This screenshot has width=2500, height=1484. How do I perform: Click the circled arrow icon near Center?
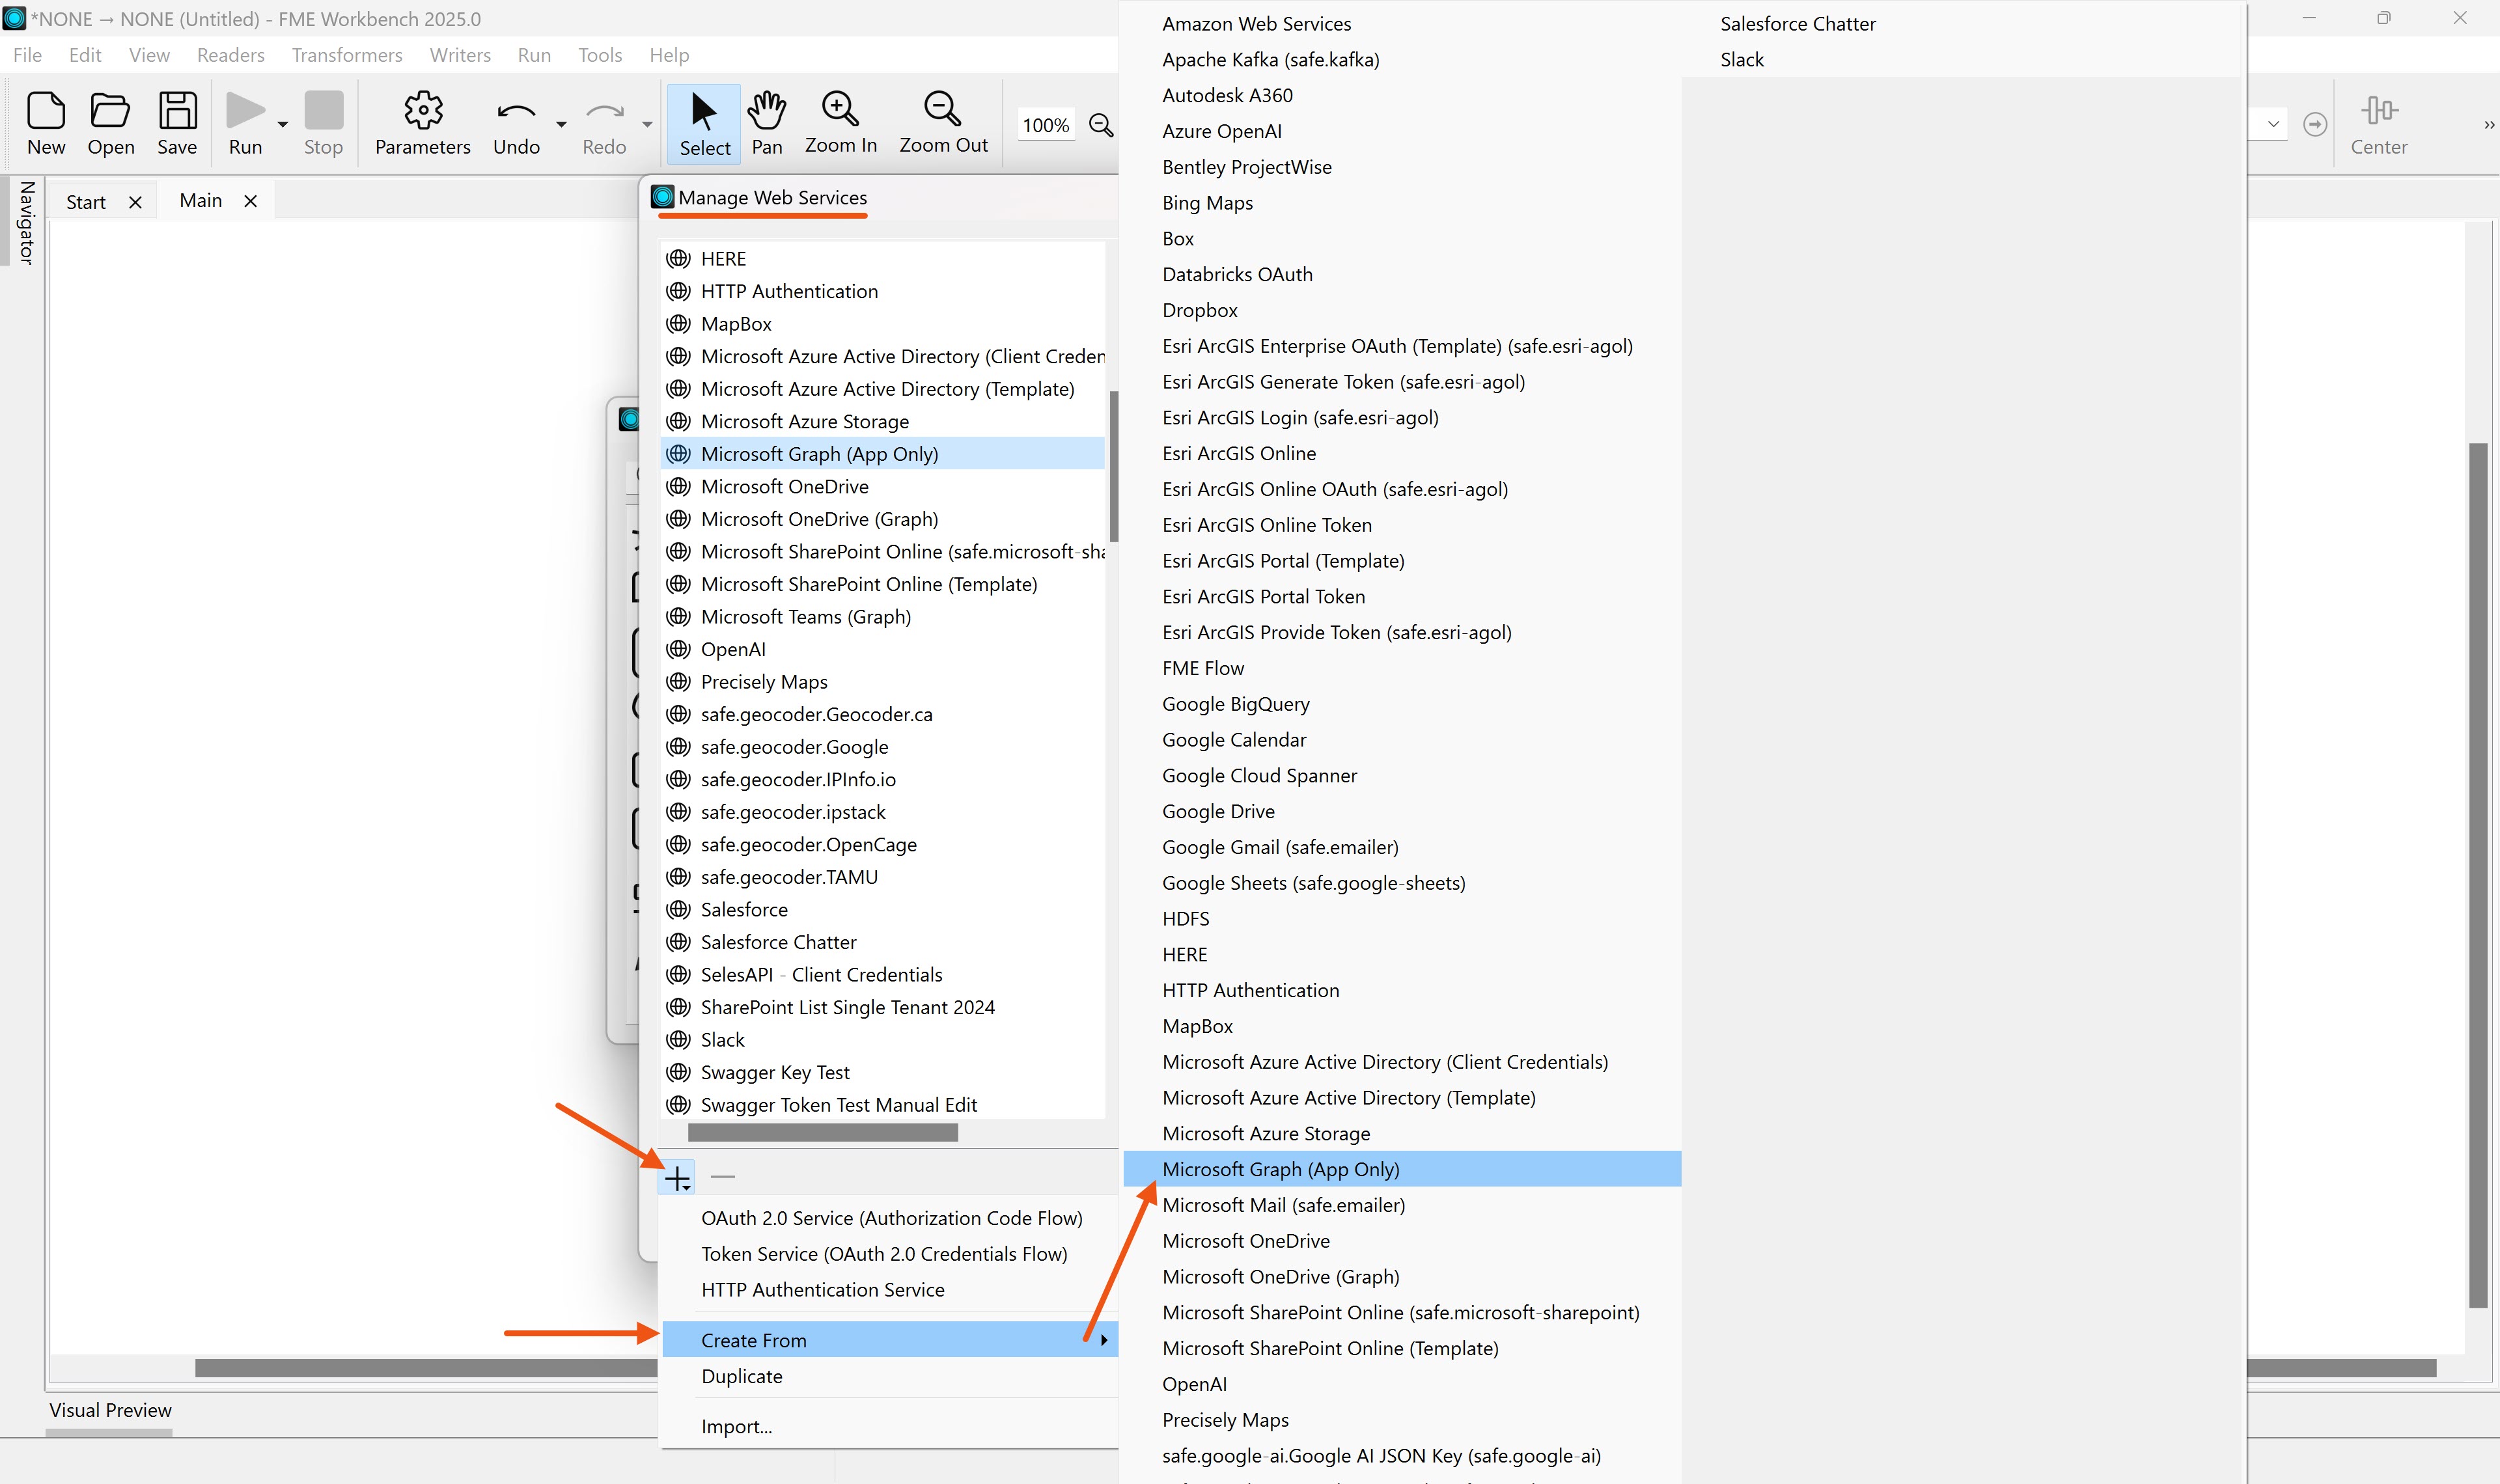[2315, 124]
